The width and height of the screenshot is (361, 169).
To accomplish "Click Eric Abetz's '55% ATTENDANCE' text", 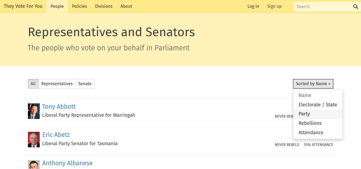I will 318,145.
